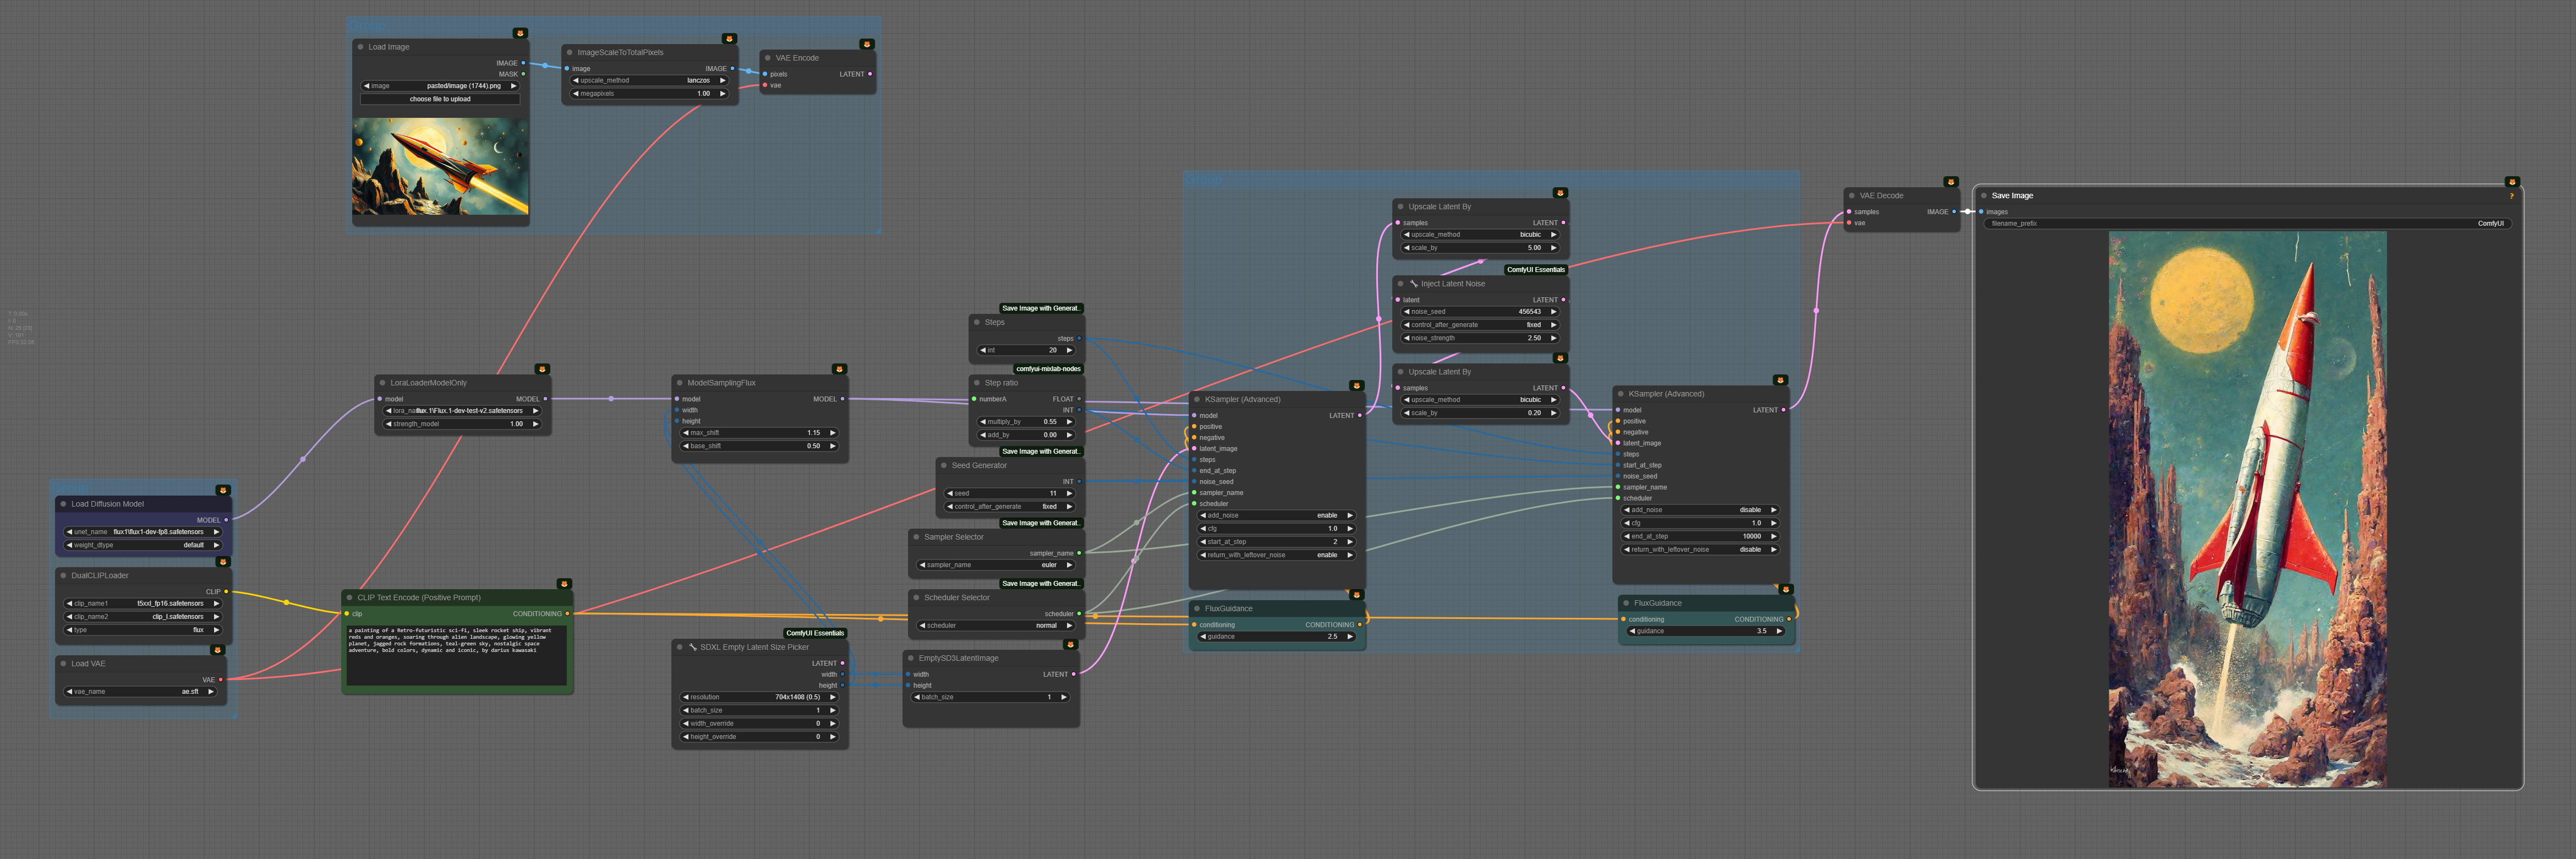Open the sampler_name euler dropdown
The height and width of the screenshot is (859, 2576).
[996, 564]
